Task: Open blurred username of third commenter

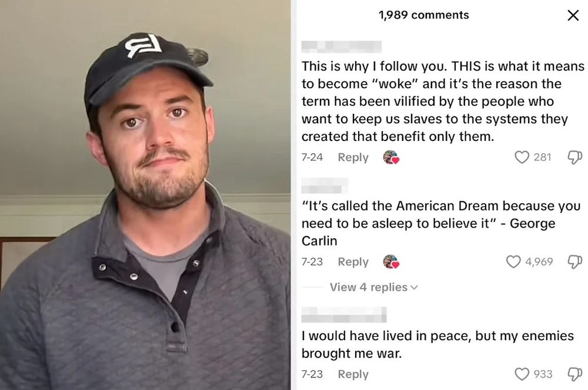Action: pyautogui.click(x=344, y=314)
